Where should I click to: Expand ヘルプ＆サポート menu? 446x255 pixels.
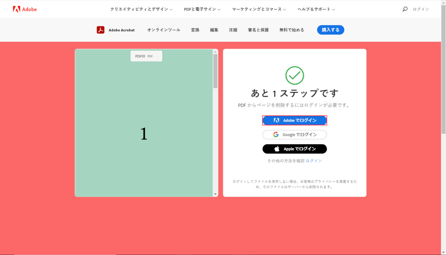point(316,9)
